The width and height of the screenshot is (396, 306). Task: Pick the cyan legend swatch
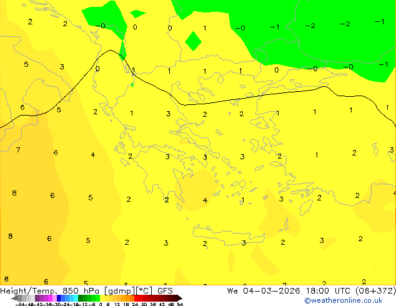[76, 298]
